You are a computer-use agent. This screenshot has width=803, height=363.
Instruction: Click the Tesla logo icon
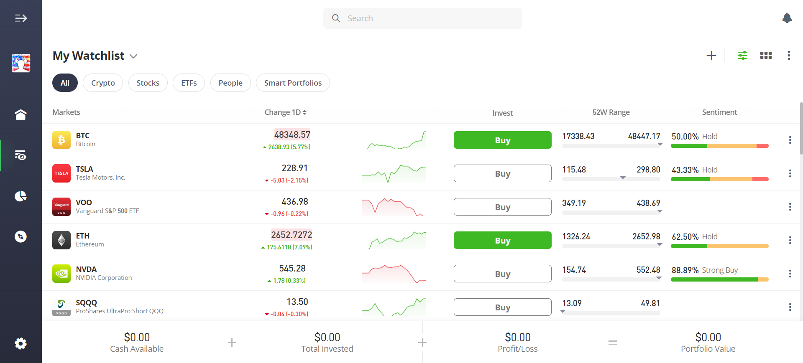(x=61, y=173)
